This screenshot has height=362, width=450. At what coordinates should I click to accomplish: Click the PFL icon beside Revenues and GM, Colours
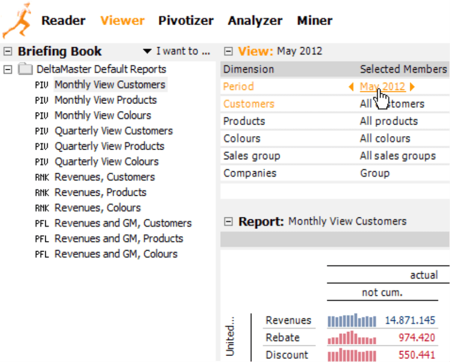tap(42, 254)
